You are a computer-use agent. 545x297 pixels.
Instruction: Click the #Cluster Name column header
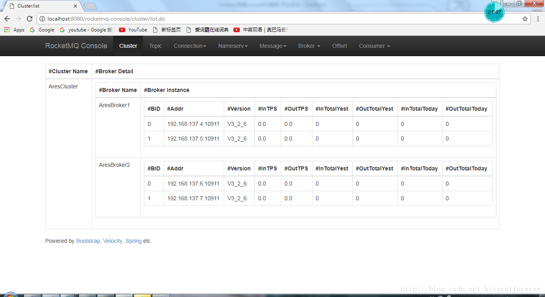click(68, 71)
